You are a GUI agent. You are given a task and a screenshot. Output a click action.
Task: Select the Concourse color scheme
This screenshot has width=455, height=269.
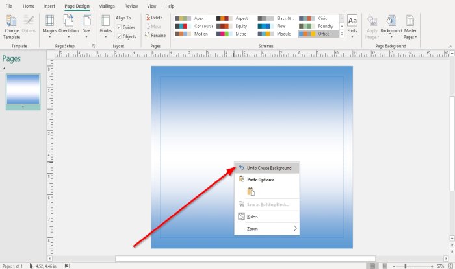[x=194, y=26]
